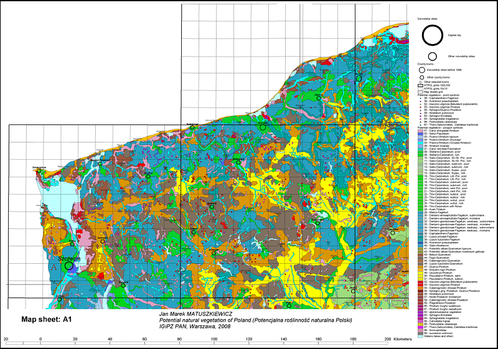Click the '28 - Aceri-Tilietum' legend label
Screen dimensions: 498x349
(x=435, y=210)
